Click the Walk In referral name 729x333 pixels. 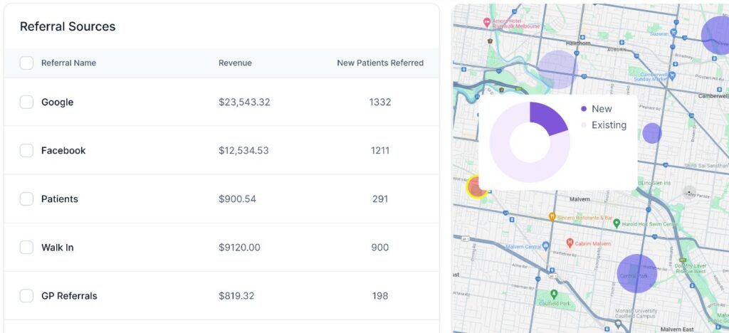(x=58, y=248)
